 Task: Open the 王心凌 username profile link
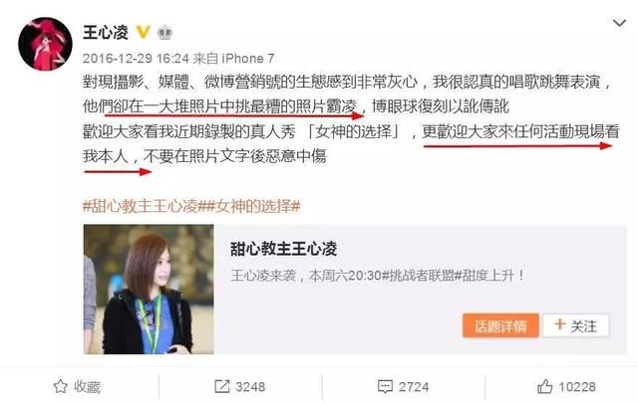click(x=106, y=32)
